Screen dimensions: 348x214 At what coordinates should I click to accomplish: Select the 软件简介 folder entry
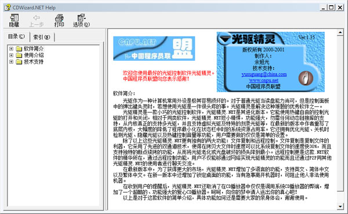coord(34,49)
